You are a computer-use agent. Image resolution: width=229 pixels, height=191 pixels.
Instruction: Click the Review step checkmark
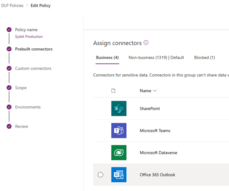[x=9, y=126]
